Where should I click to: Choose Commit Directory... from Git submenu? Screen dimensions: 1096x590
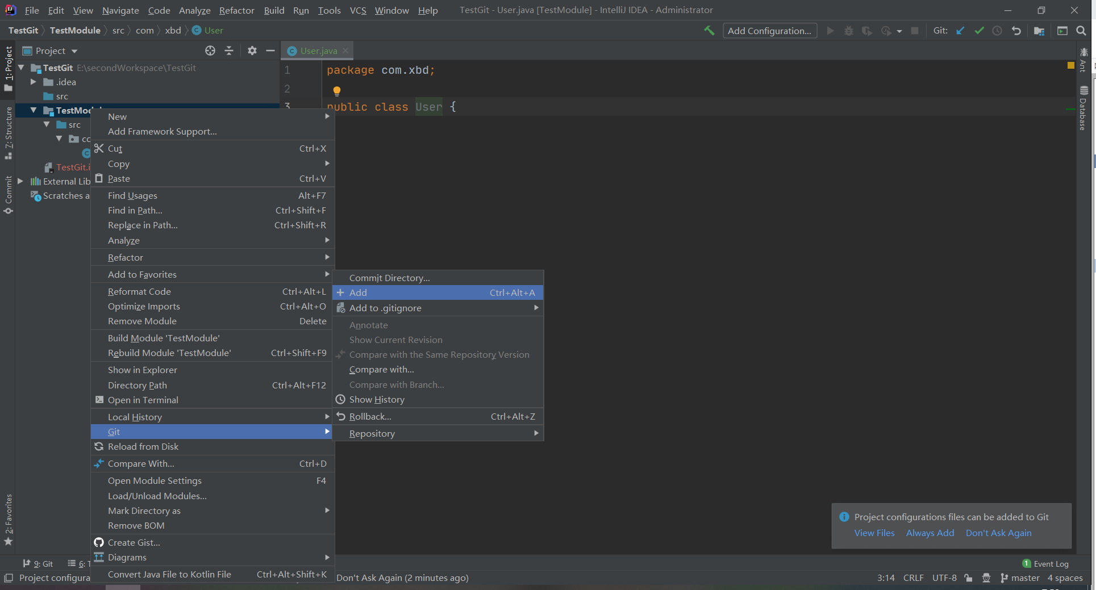click(x=438, y=278)
